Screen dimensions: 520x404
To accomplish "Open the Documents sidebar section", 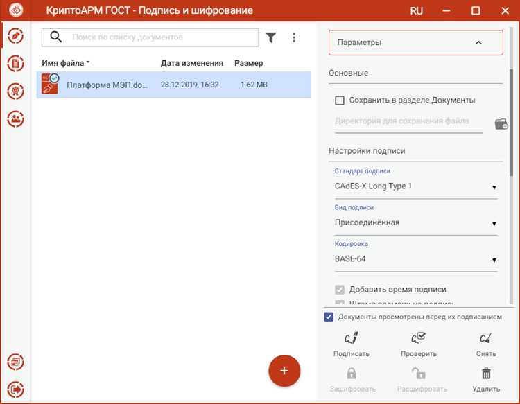I will (x=15, y=64).
